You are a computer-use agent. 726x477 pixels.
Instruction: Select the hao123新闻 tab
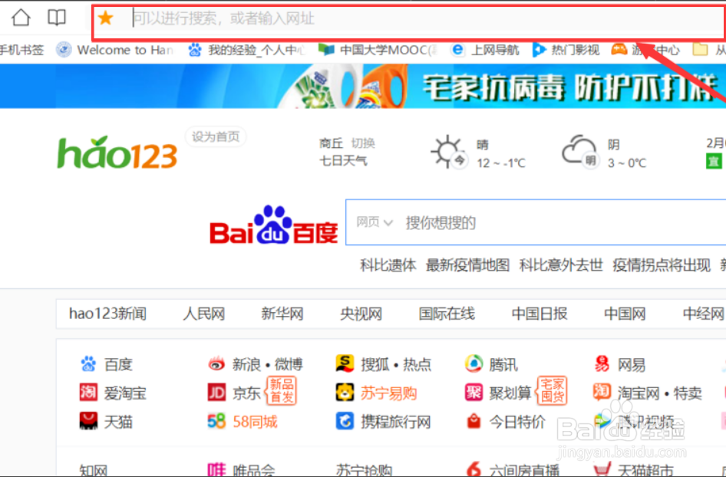[108, 314]
